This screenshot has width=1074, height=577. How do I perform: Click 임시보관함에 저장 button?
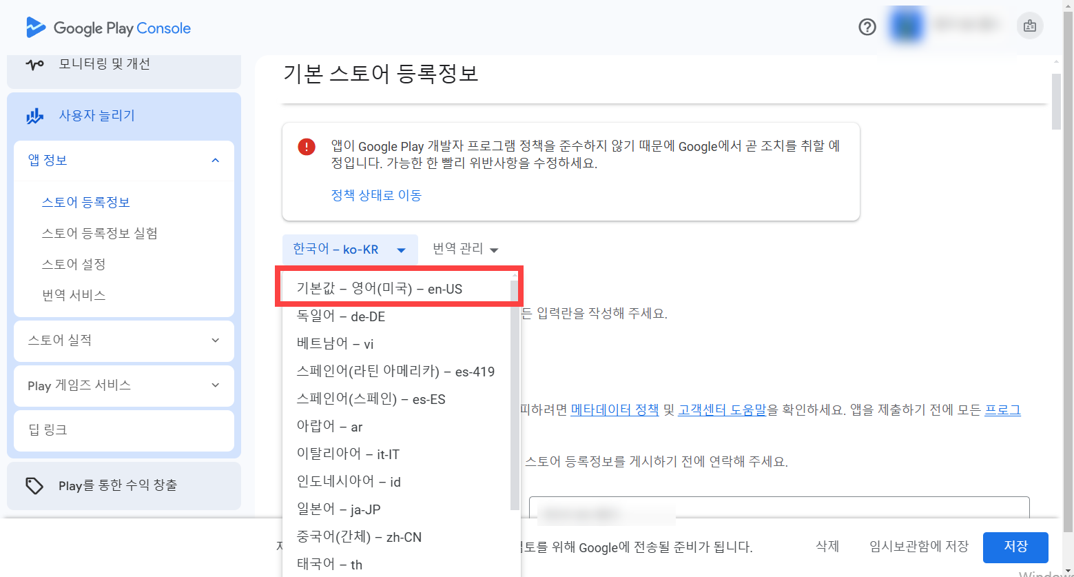click(919, 547)
